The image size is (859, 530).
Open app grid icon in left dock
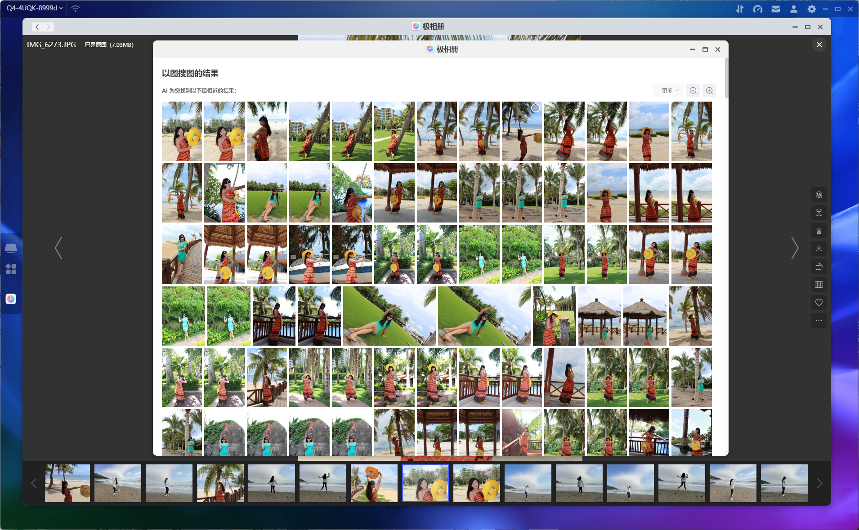[11, 269]
